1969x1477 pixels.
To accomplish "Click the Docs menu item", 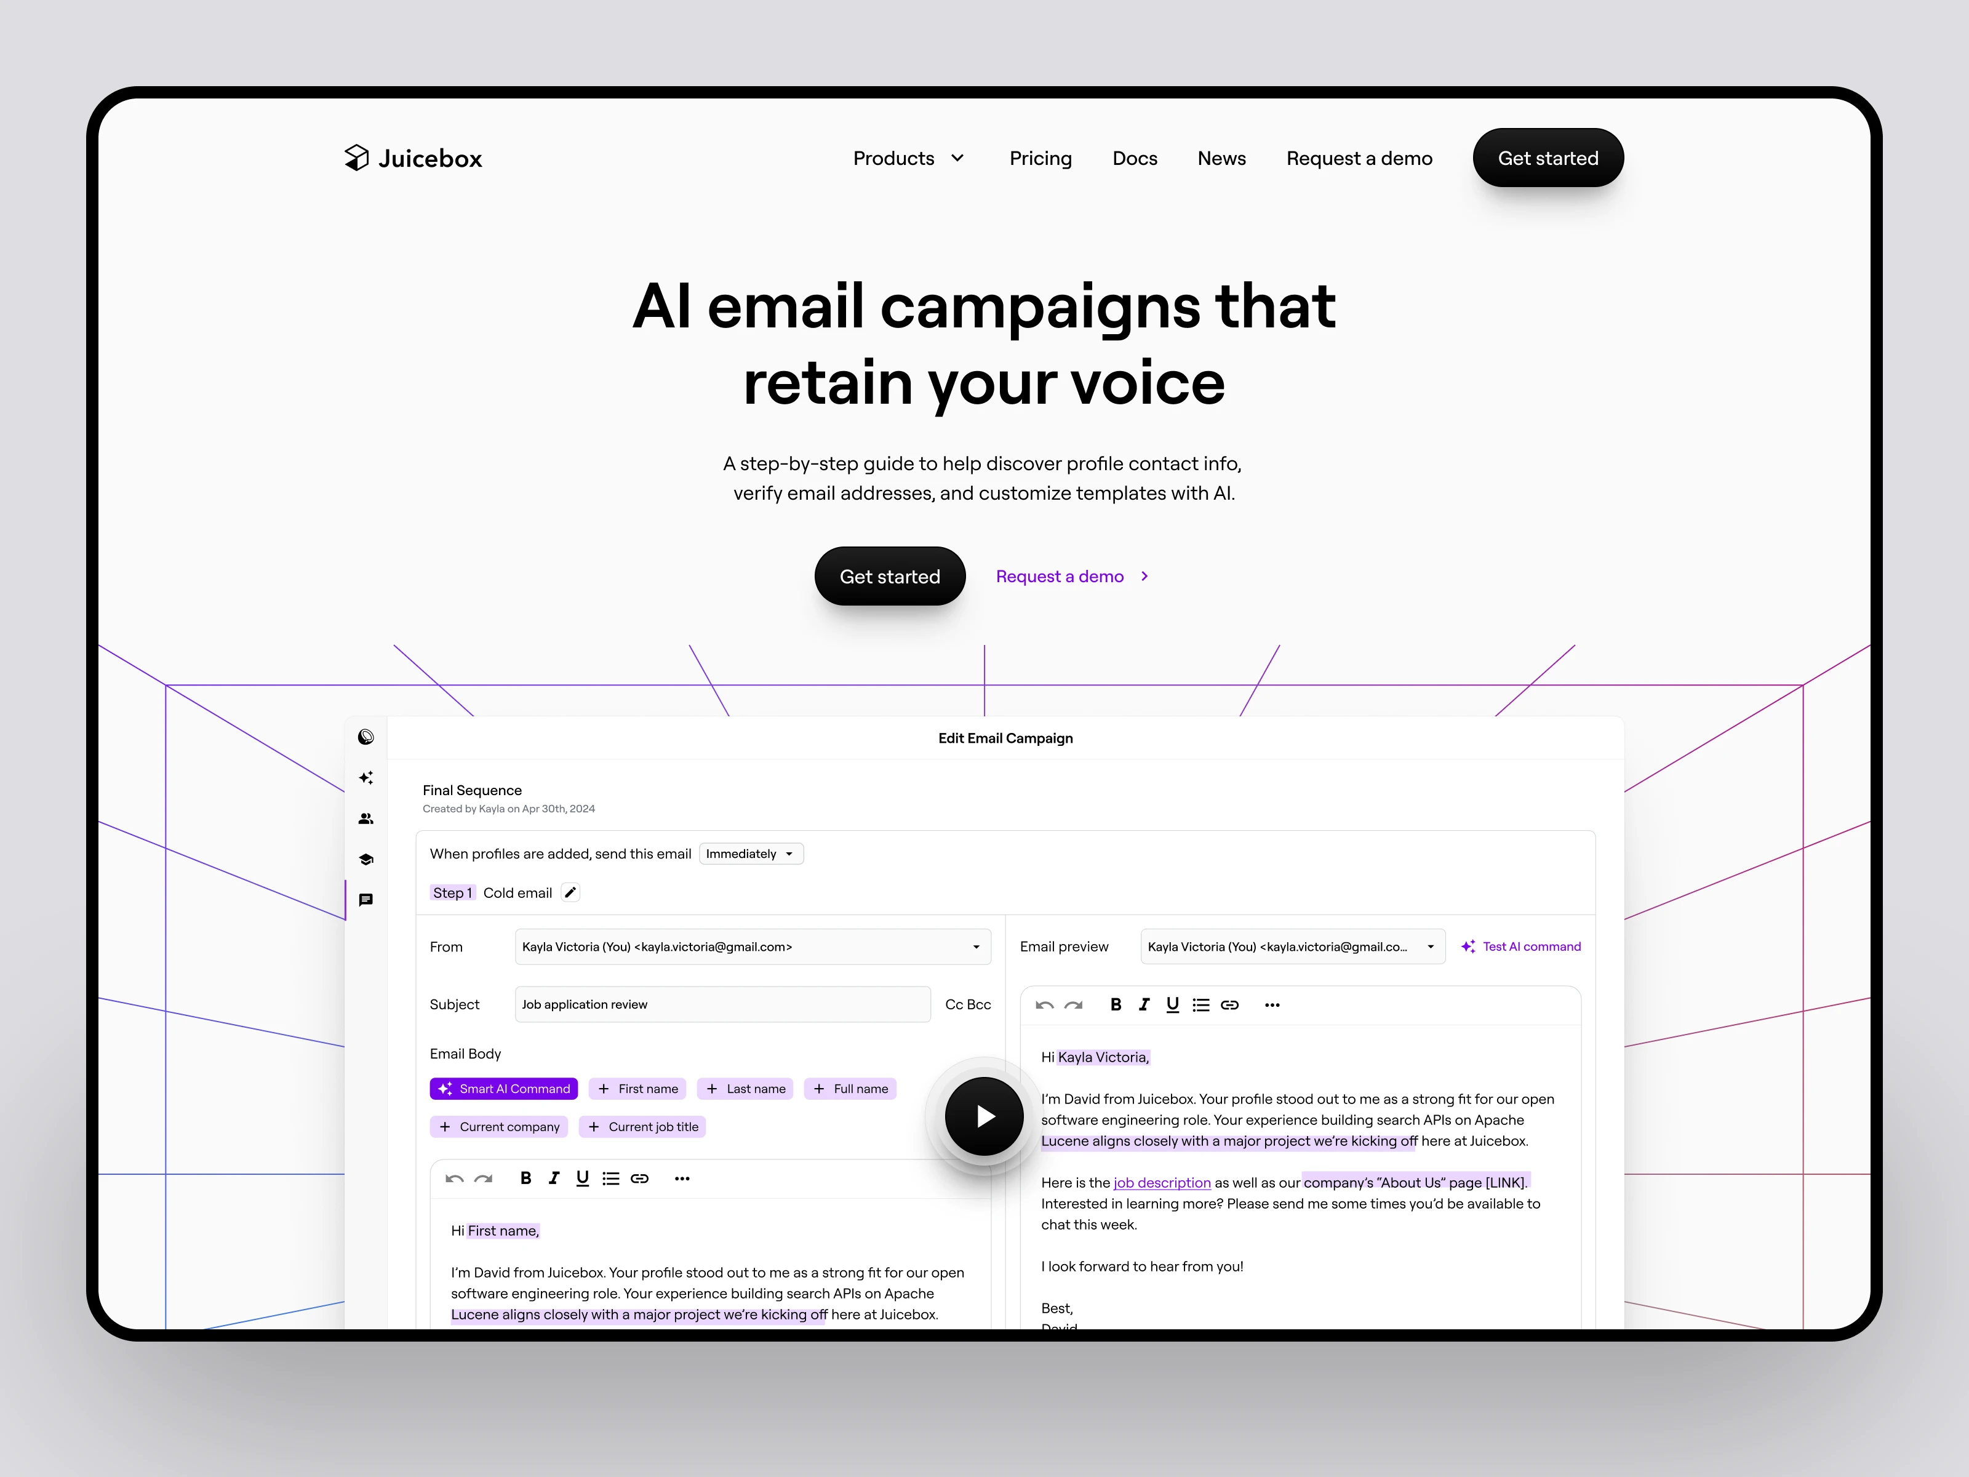I will pyautogui.click(x=1138, y=157).
